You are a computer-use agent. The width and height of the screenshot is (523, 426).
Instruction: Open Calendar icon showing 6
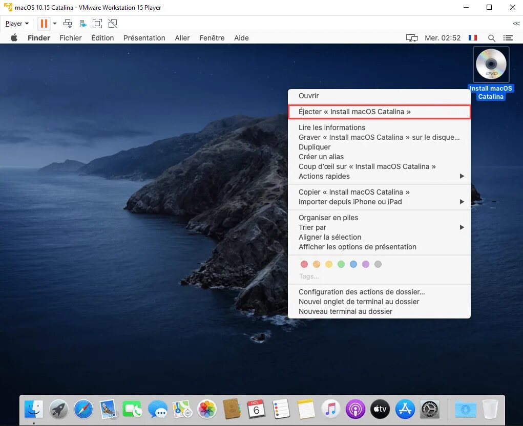[256, 409]
